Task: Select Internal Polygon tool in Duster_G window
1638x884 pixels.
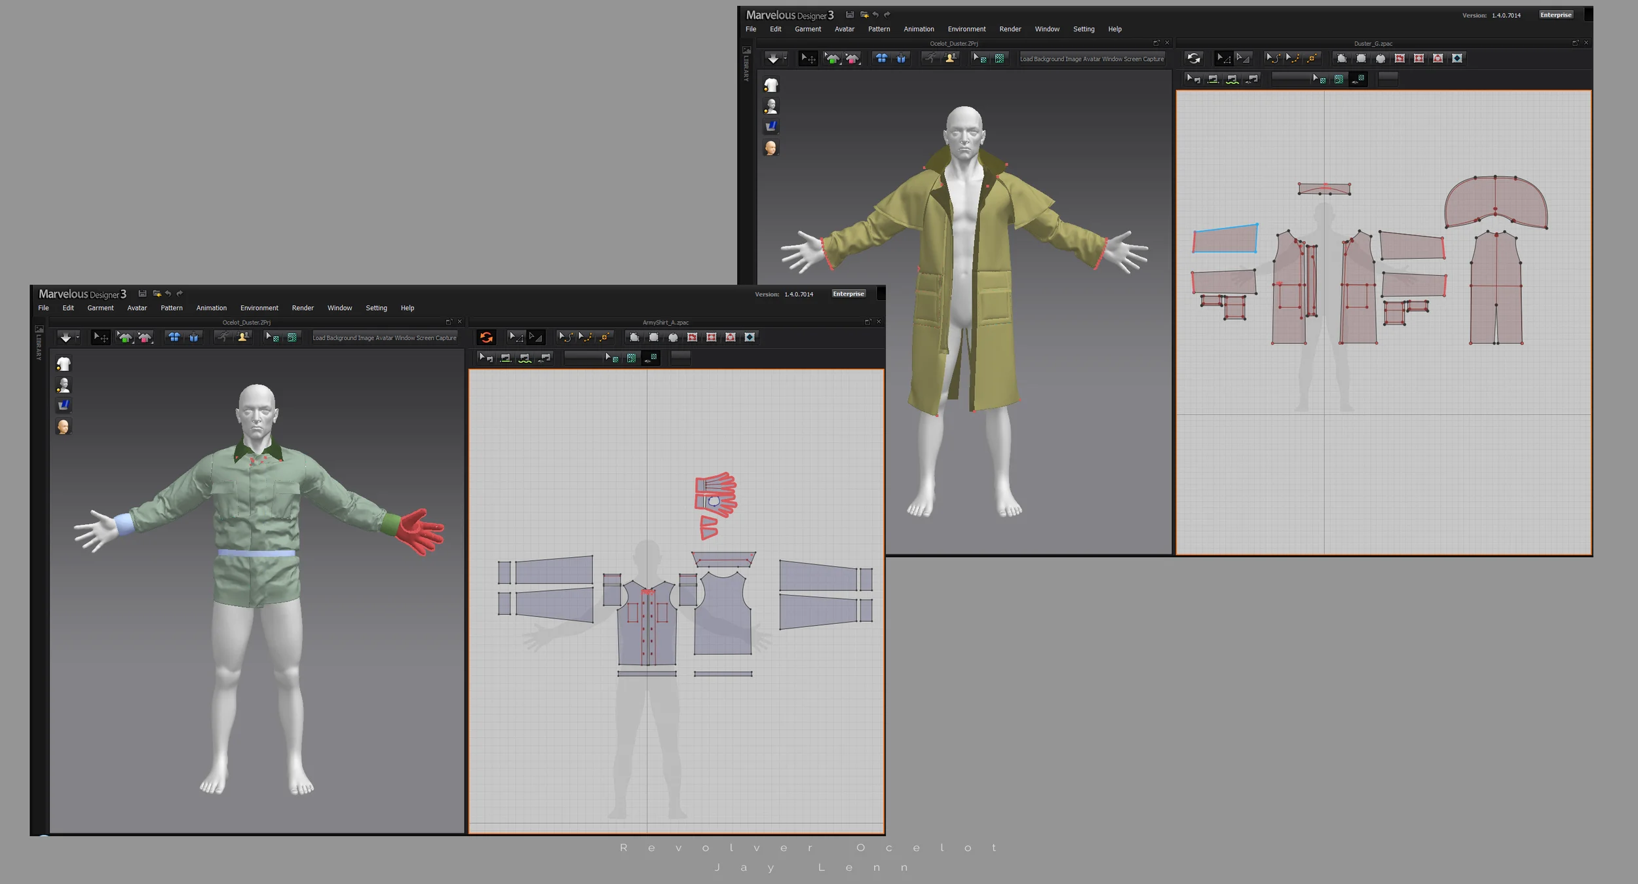Action: (1400, 58)
